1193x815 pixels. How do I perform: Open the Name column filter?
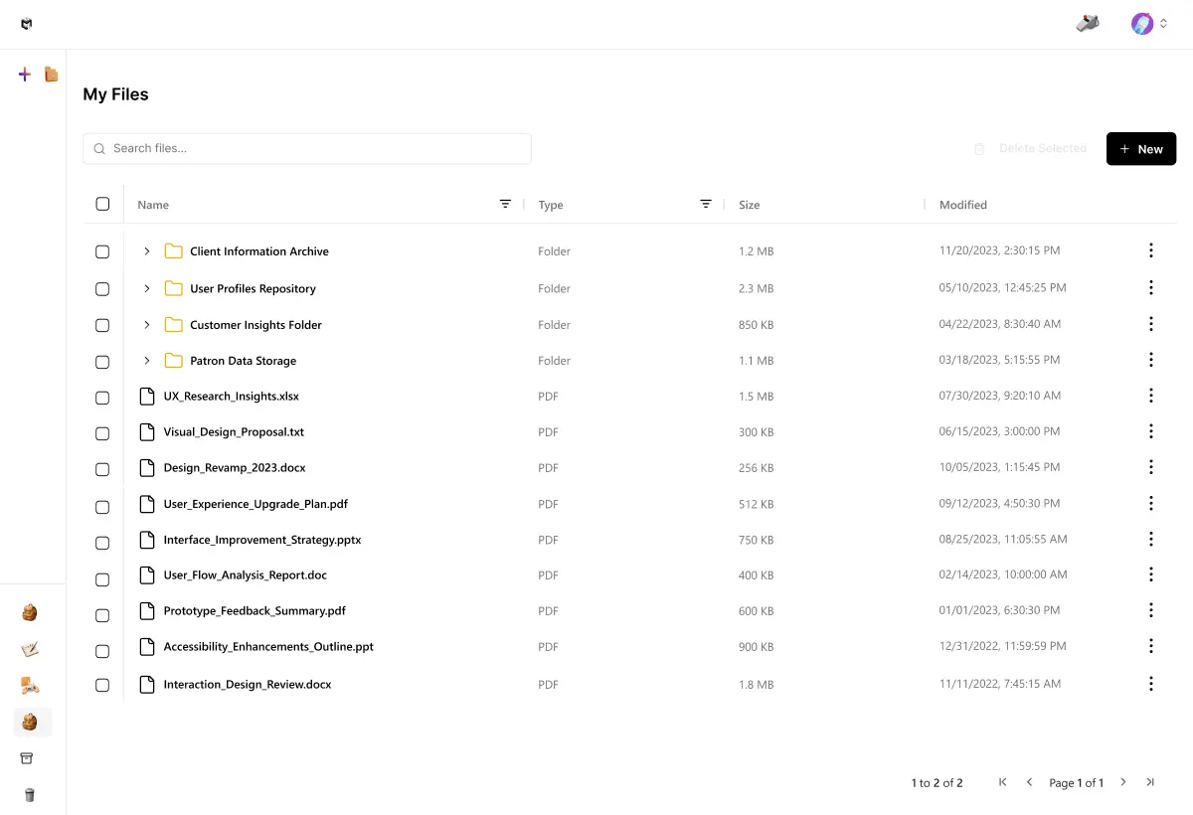505,204
